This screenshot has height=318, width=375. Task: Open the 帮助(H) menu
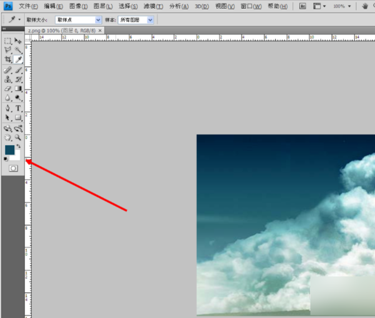tap(277, 6)
